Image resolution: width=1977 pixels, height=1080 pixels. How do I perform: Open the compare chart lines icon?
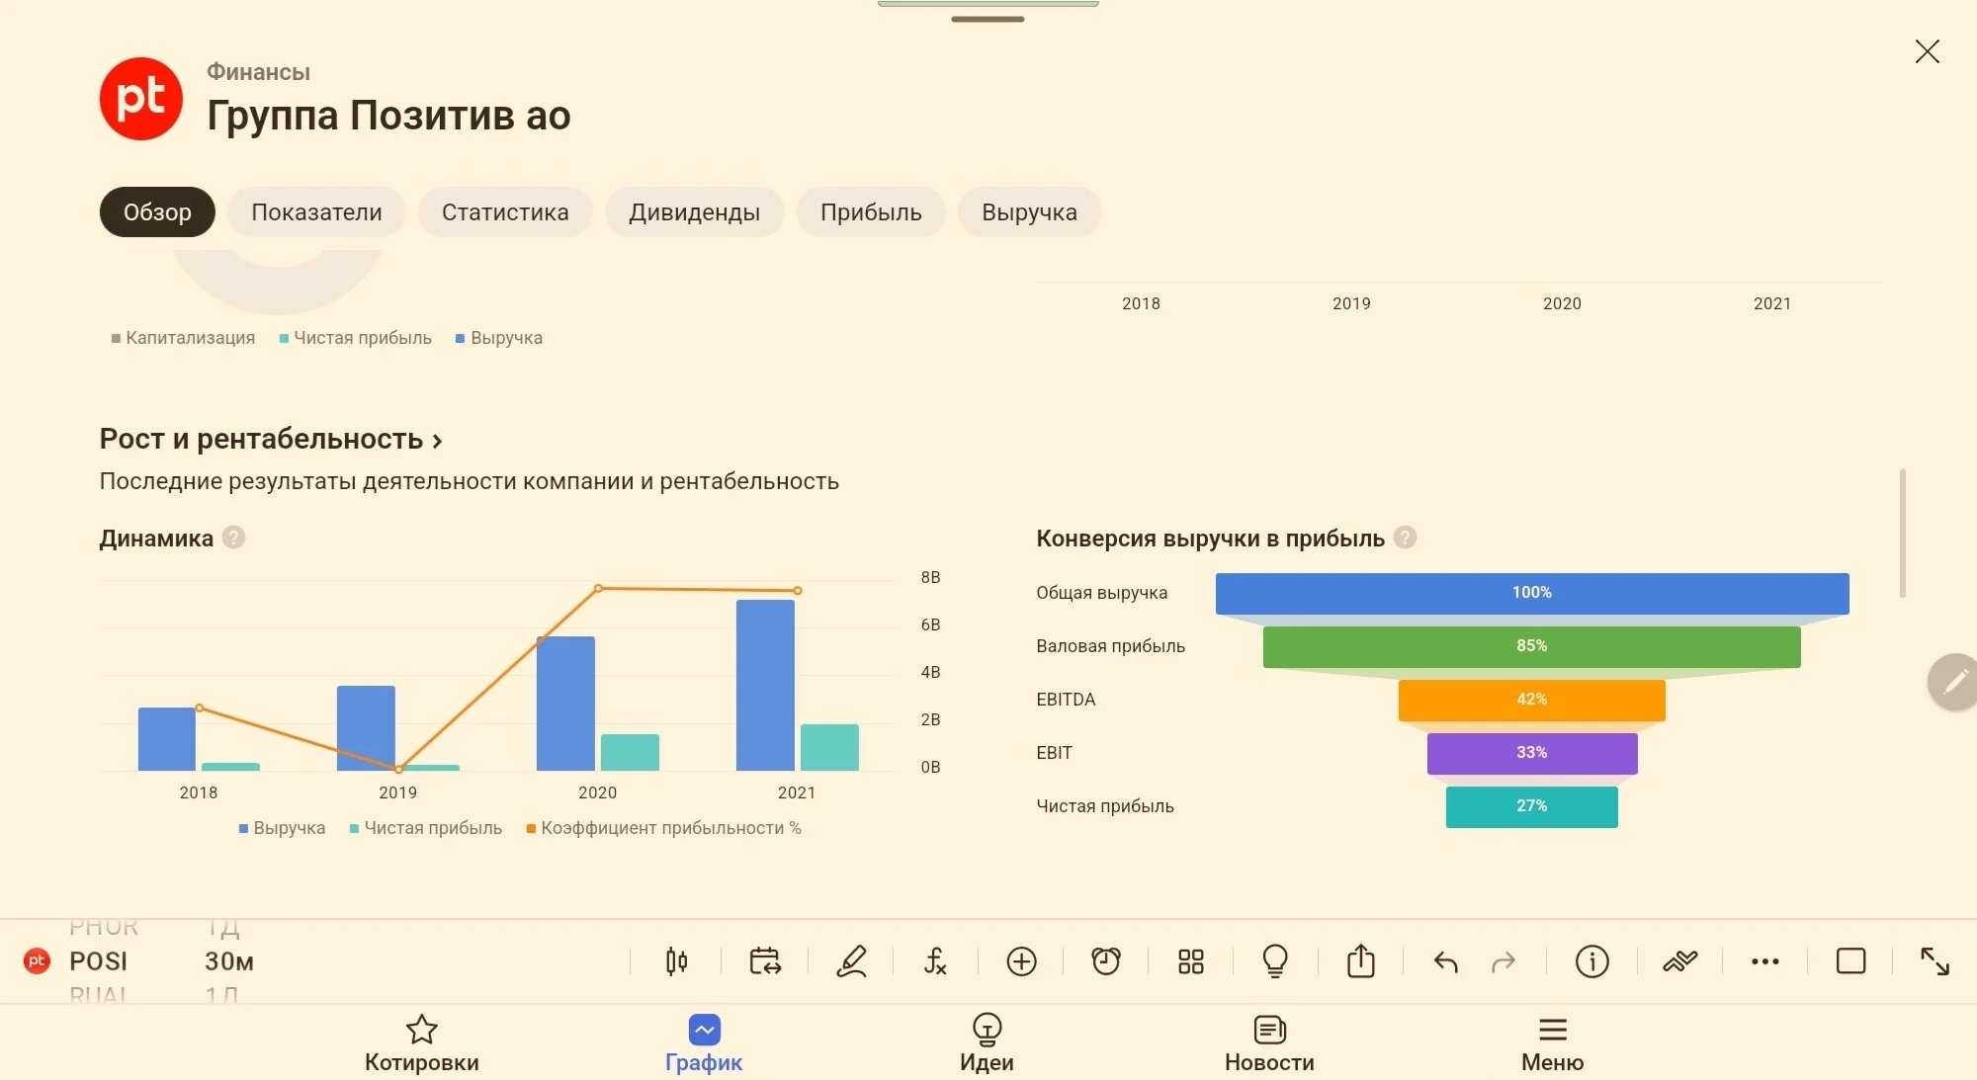[1679, 961]
